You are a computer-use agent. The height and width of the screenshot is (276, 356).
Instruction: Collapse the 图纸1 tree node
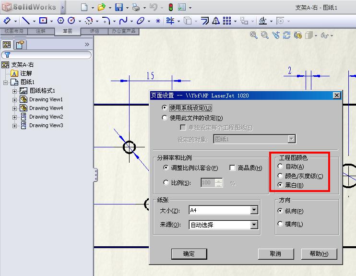[5, 83]
